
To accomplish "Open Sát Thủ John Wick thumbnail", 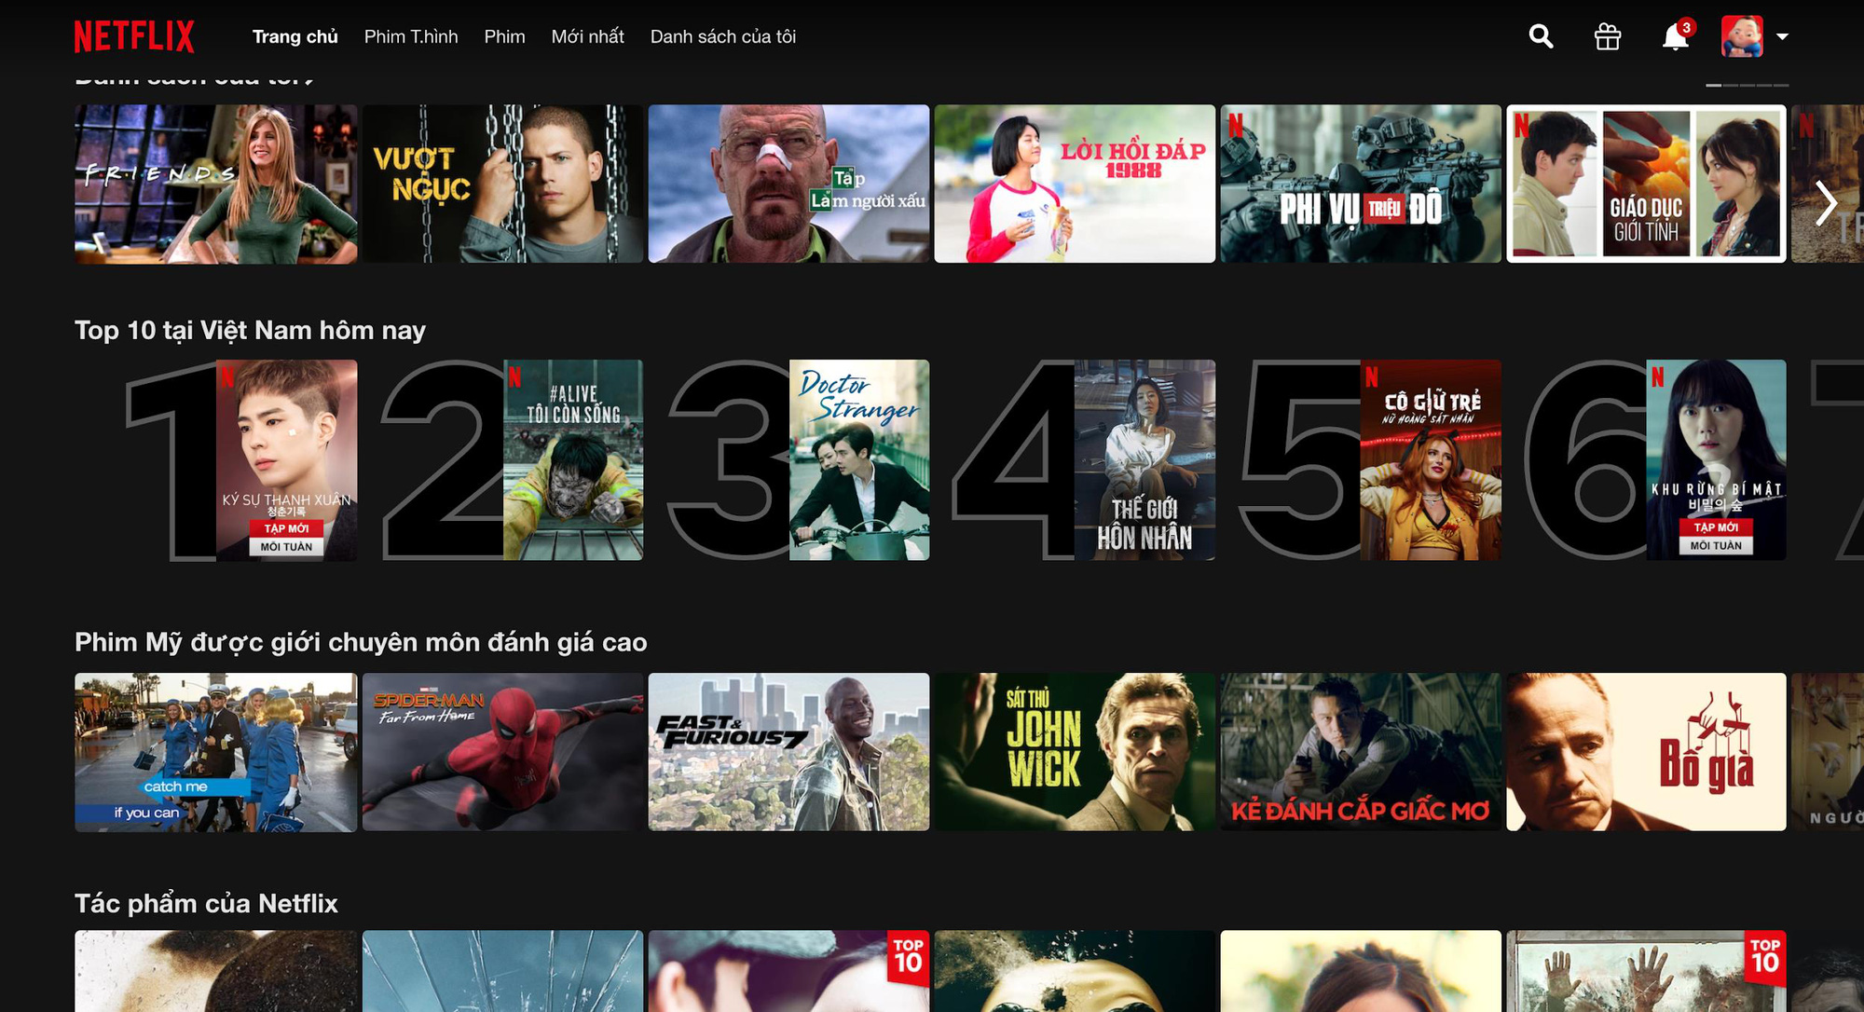I will tap(1075, 752).
